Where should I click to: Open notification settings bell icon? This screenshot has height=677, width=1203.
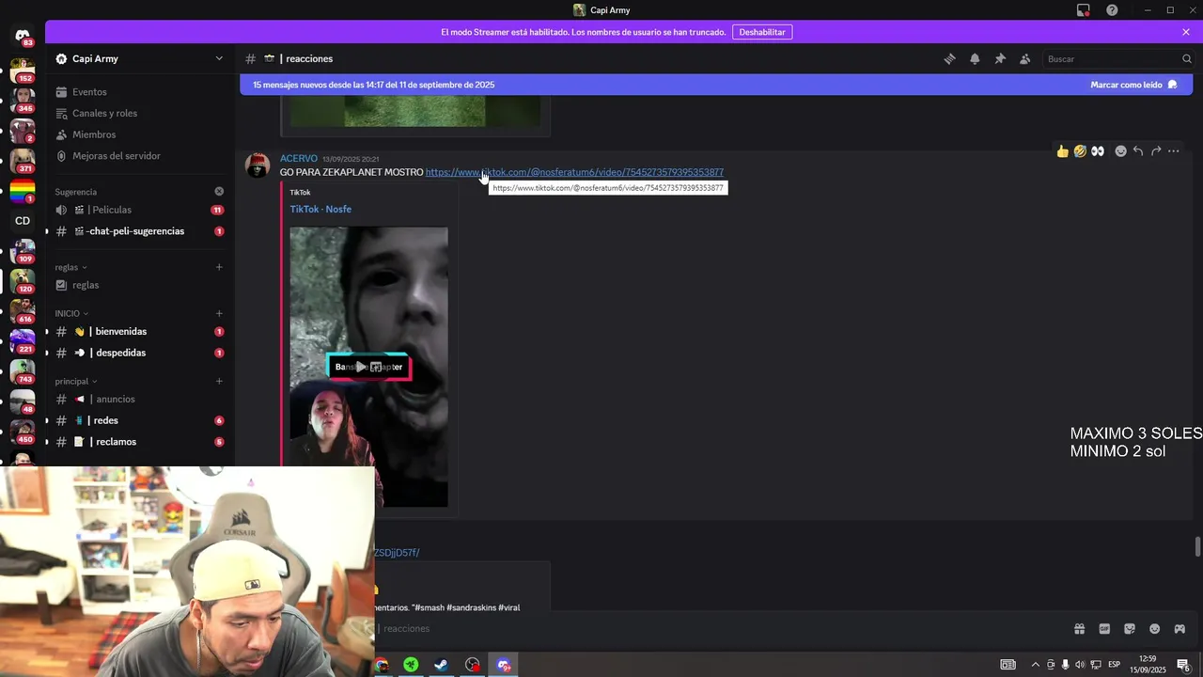(x=975, y=58)
